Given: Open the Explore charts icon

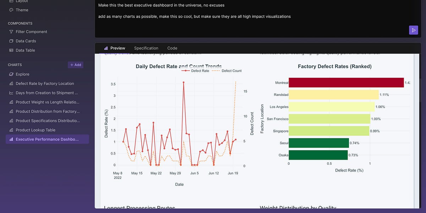Looking at the screenshot, I should pos(12,74).
